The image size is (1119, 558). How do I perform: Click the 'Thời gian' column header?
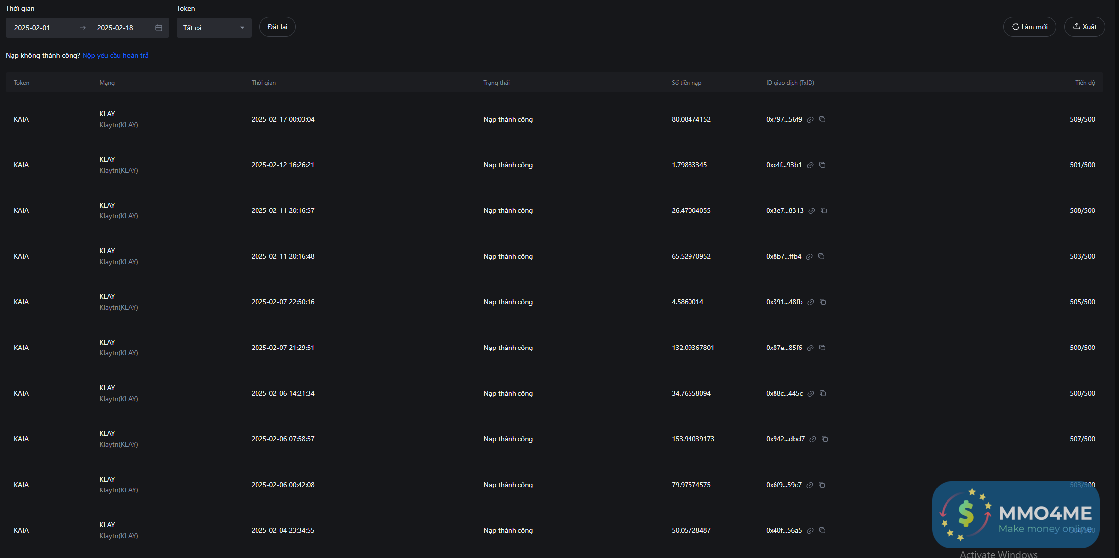(263, 83)
